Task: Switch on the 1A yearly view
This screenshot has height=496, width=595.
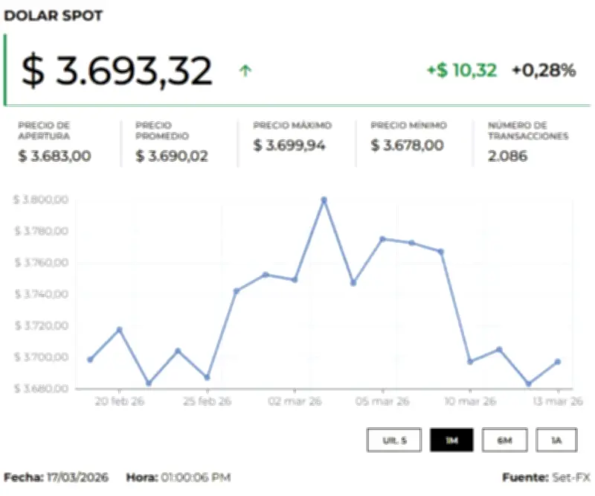Action: (556, 440)
